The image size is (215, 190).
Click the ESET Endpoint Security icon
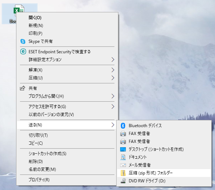(x=23, y=52)
